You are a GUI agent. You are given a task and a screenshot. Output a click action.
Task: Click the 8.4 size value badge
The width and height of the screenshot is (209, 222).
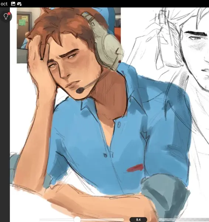pyautogui.click(x=138, y=219)
